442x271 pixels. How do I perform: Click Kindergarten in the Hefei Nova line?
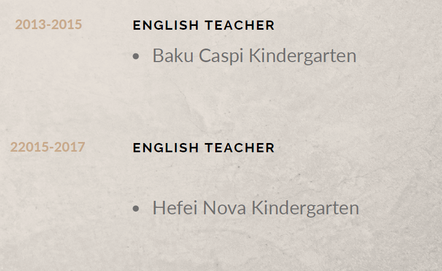[x=305, y=208]
